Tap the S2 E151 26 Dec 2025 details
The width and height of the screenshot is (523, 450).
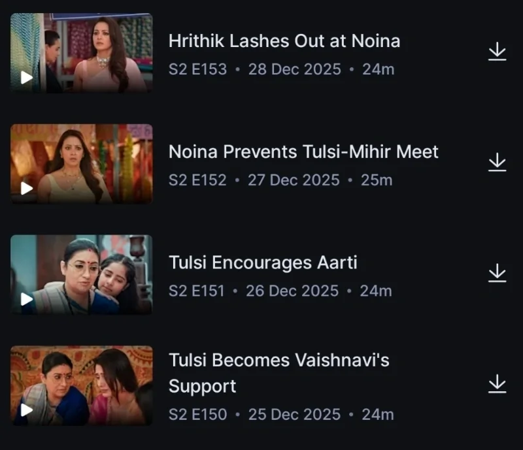coord(280,291)
